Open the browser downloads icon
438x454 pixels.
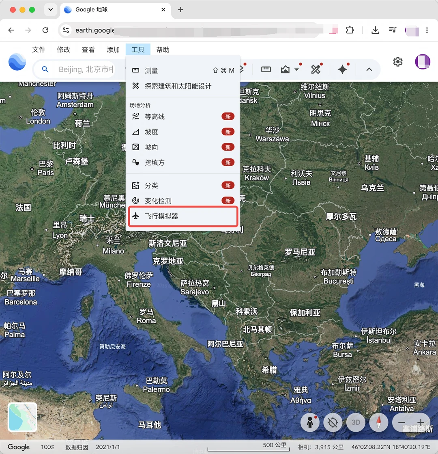tap(375, 30)
